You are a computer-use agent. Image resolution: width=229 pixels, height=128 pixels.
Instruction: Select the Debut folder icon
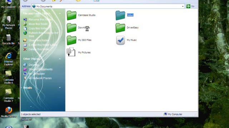pyautogui.click(x=120, y=15)
